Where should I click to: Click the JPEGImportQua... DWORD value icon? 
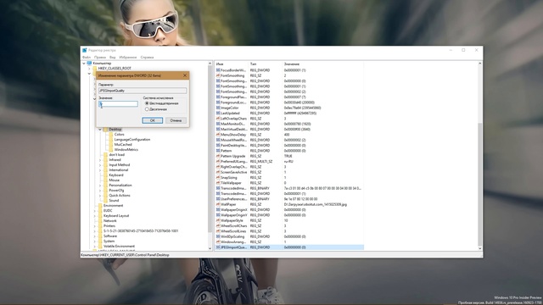pyautogui.click(x=218, y=247)
